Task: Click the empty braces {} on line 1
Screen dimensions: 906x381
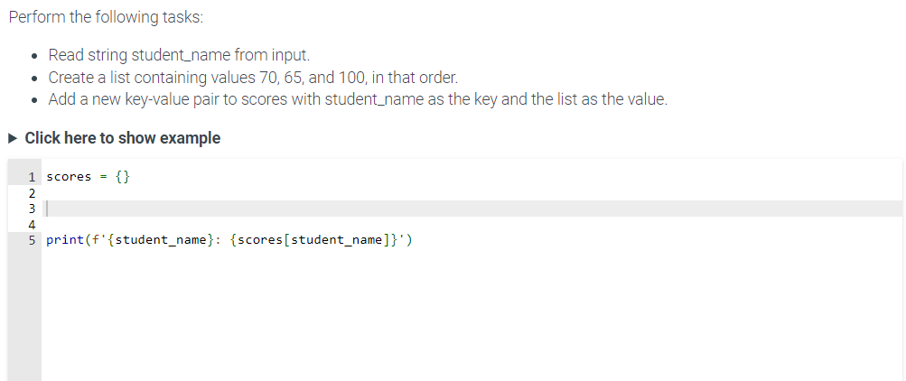Action: 123,177
